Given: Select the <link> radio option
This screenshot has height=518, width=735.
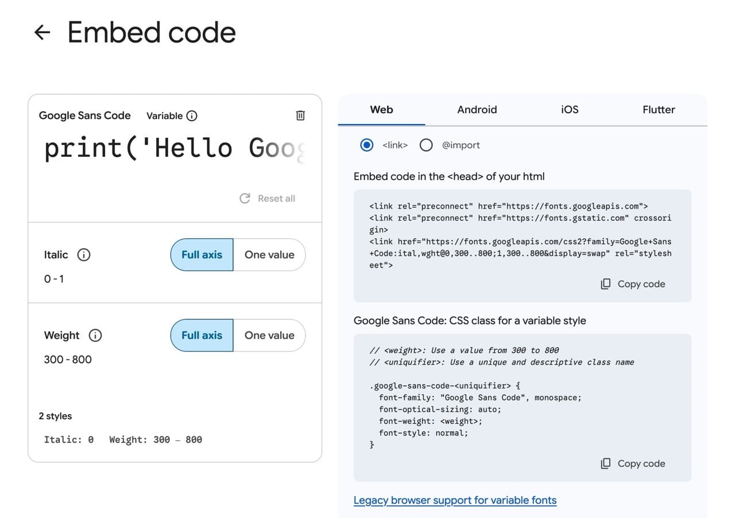Looking at the screenshot, I should coord(366,145).
